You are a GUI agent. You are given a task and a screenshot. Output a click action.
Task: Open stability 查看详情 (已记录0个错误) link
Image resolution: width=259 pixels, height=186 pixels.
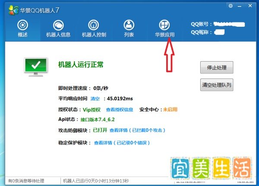click(x=122, y=143)
